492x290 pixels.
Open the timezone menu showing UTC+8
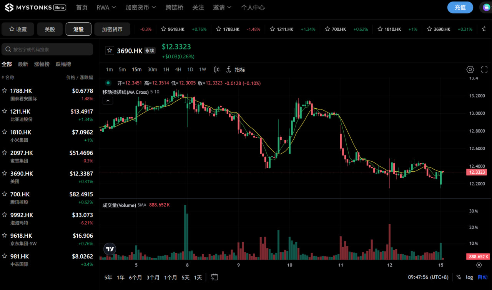pos(428,277)
